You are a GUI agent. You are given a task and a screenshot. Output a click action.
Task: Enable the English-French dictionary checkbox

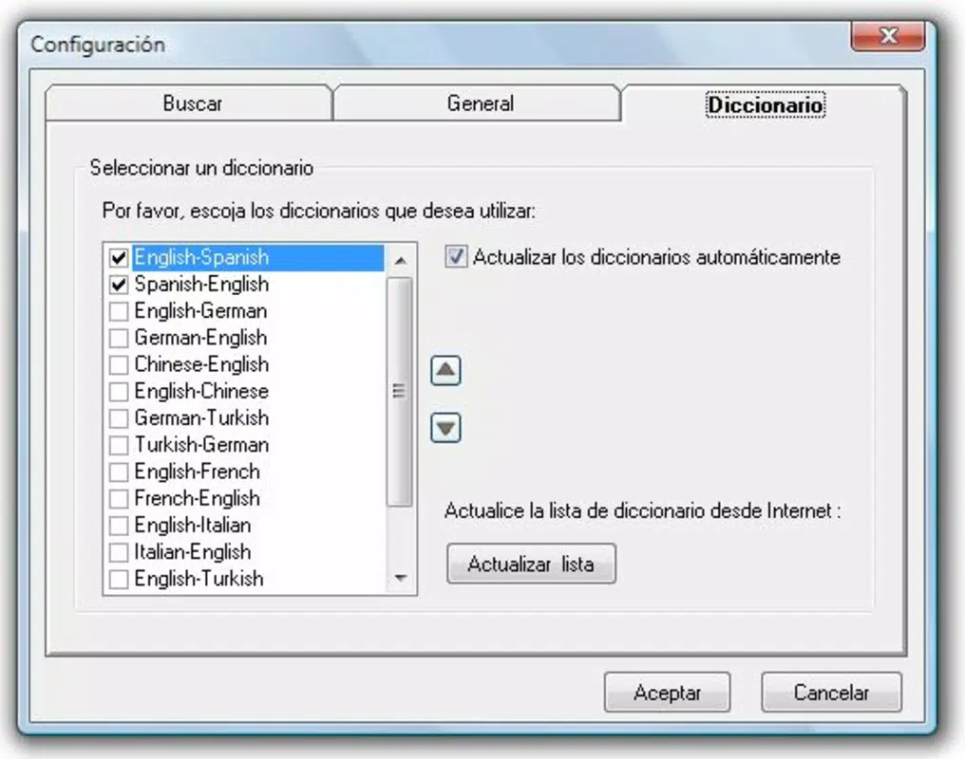tap(118, 472)
